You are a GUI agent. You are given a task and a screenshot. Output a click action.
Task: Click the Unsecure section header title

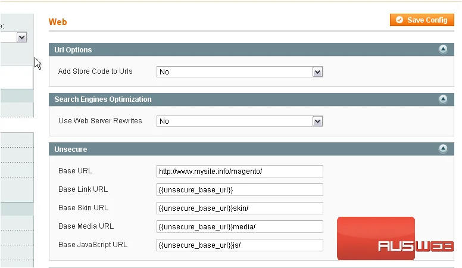tap(71, 149)
